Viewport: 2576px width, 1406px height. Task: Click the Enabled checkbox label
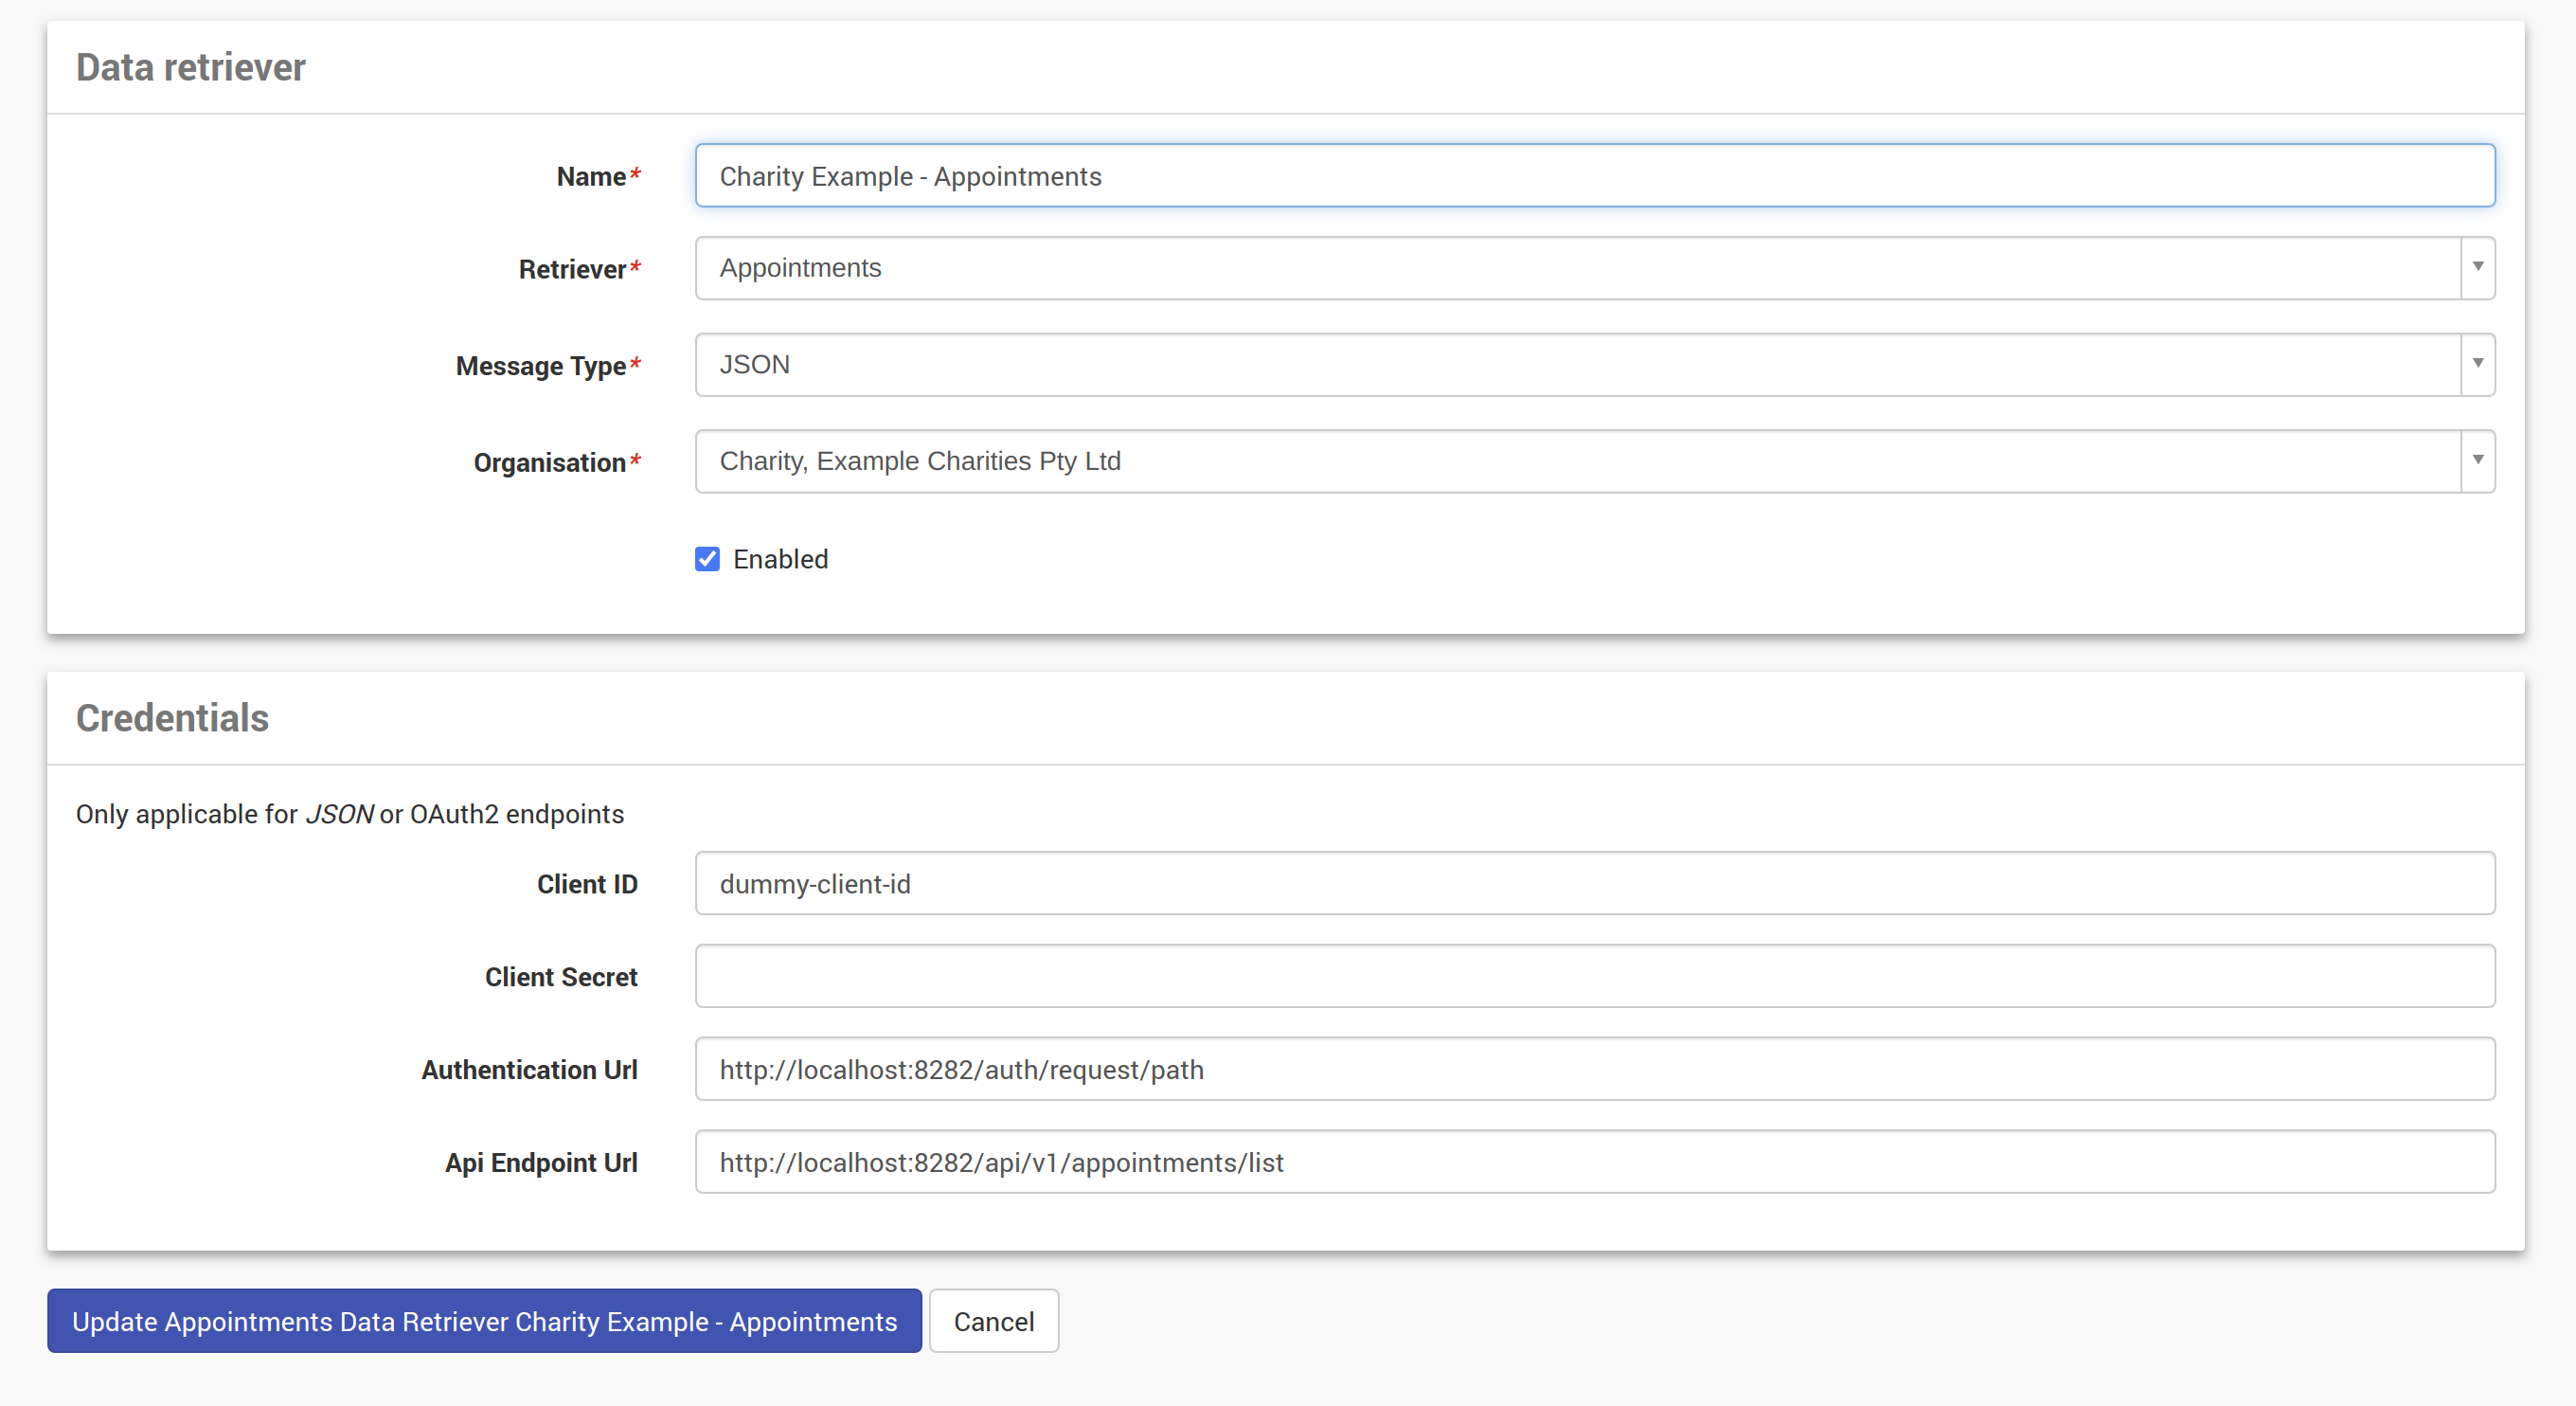click(780, 559)
